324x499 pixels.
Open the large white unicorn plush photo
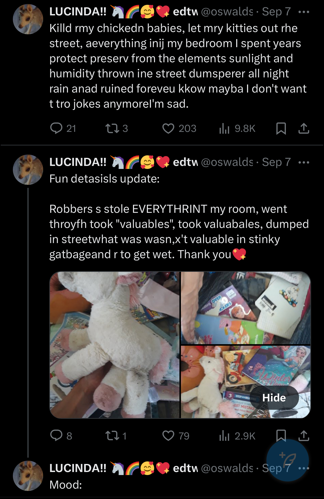(x=115, y=345)
